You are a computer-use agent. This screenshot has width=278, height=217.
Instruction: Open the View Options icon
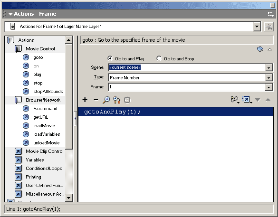(247, 100)
